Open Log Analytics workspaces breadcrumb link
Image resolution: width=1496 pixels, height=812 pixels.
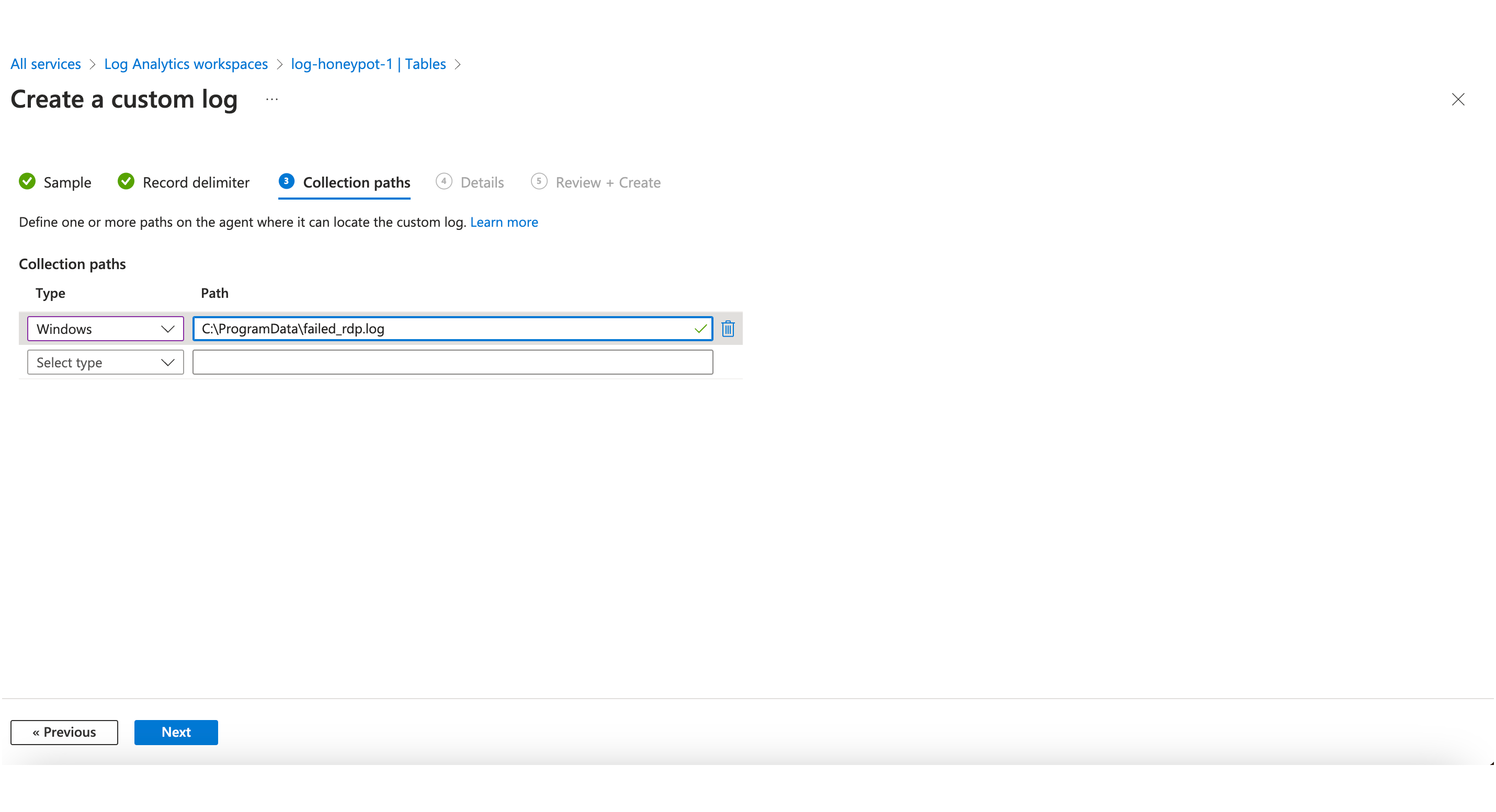click(x=186, y=64)
